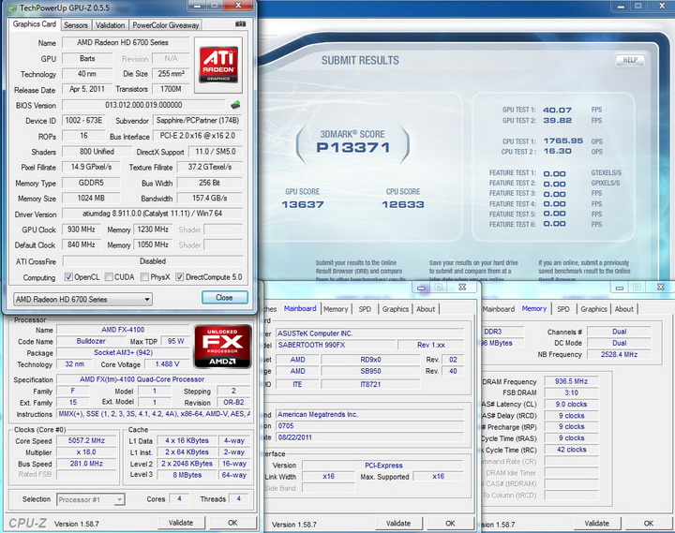This screenshot has width=675, height=533.
Task: Select the Graphics Card tab in GPU-Z
Action: [x=35, y=24]
